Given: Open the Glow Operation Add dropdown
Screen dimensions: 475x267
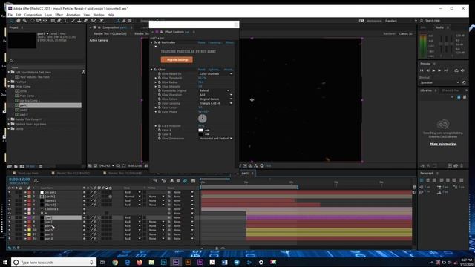Looking at the screenshot, I should click(x=216, y=95).
